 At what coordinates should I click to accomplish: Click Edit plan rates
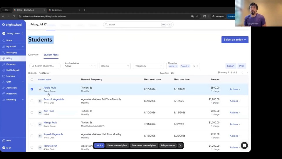[x=168, y=145]
